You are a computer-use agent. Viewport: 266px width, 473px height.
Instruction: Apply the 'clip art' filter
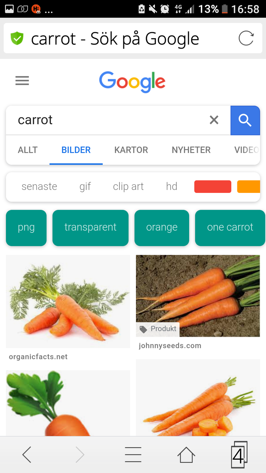(x=128, y=186)
